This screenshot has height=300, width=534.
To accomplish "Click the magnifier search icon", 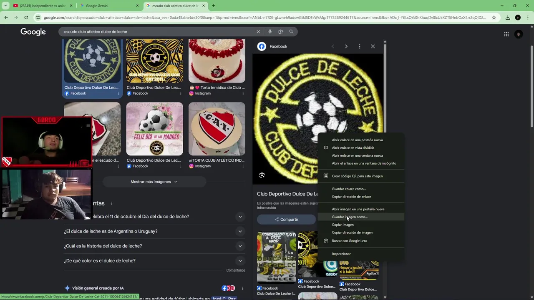I will click(291, 32).
